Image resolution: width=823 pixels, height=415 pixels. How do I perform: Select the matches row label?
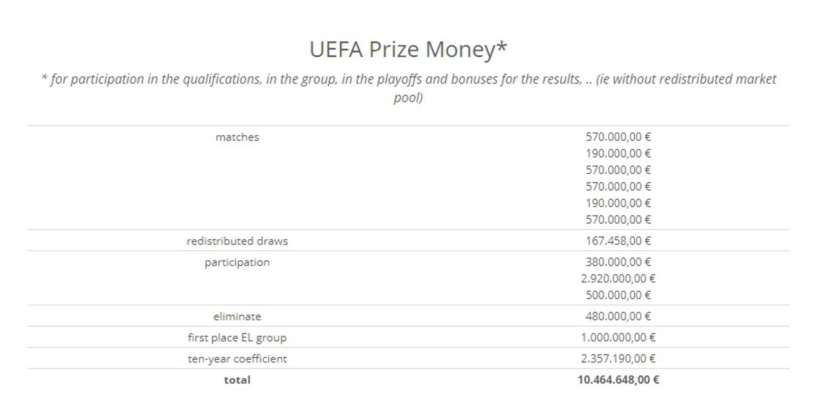tap(237, 137)
